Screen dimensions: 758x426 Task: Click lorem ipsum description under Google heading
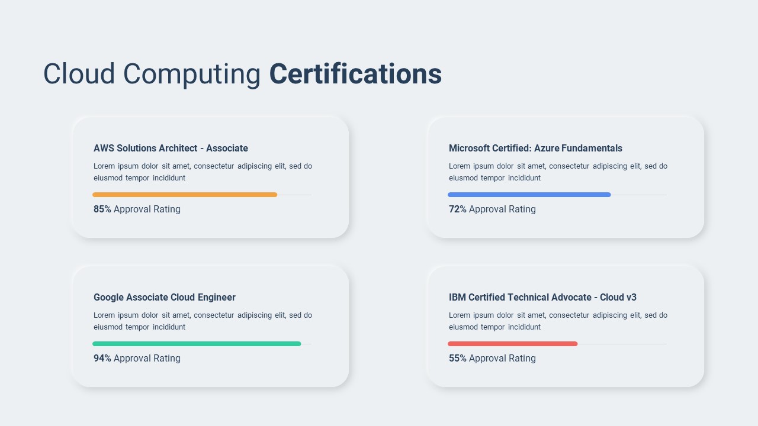coord(203,321)
